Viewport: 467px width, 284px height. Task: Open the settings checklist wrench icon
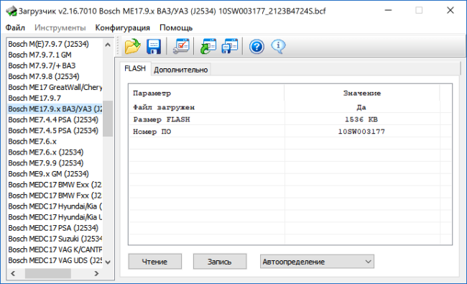coord(181,47)
